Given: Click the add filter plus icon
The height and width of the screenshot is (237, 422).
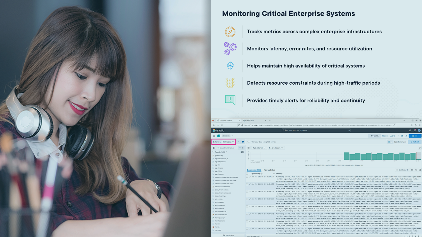Looking at the screenshot, I should pyautogui.click(x=243, y=142).
